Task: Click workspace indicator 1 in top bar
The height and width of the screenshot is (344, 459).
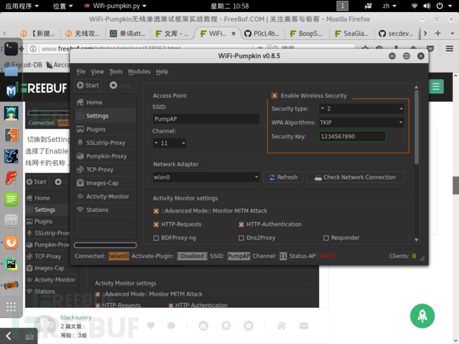Action: (x=343, y=6)
